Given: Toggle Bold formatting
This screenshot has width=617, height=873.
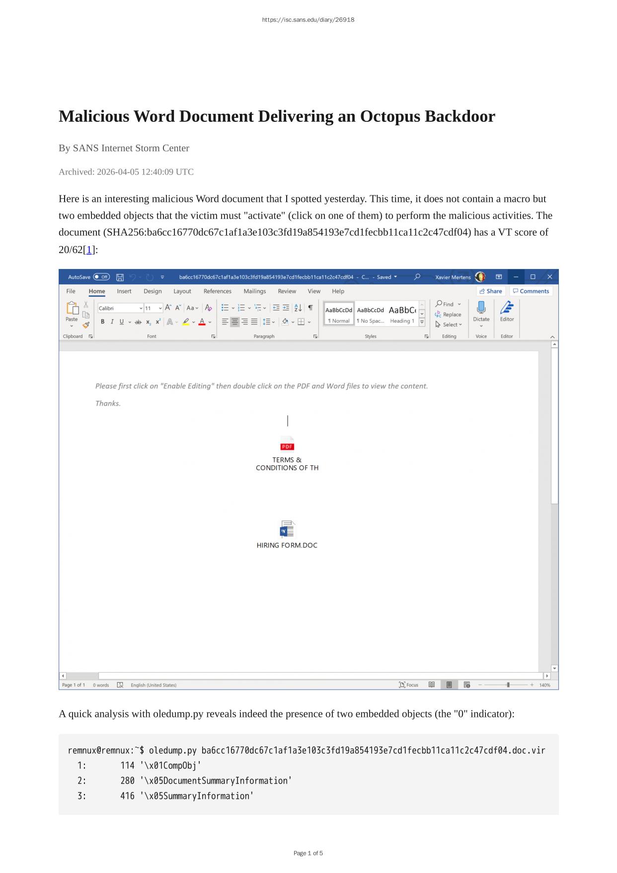Looking at the screenshot, I should pyautogui.click(x=103, y=322).
